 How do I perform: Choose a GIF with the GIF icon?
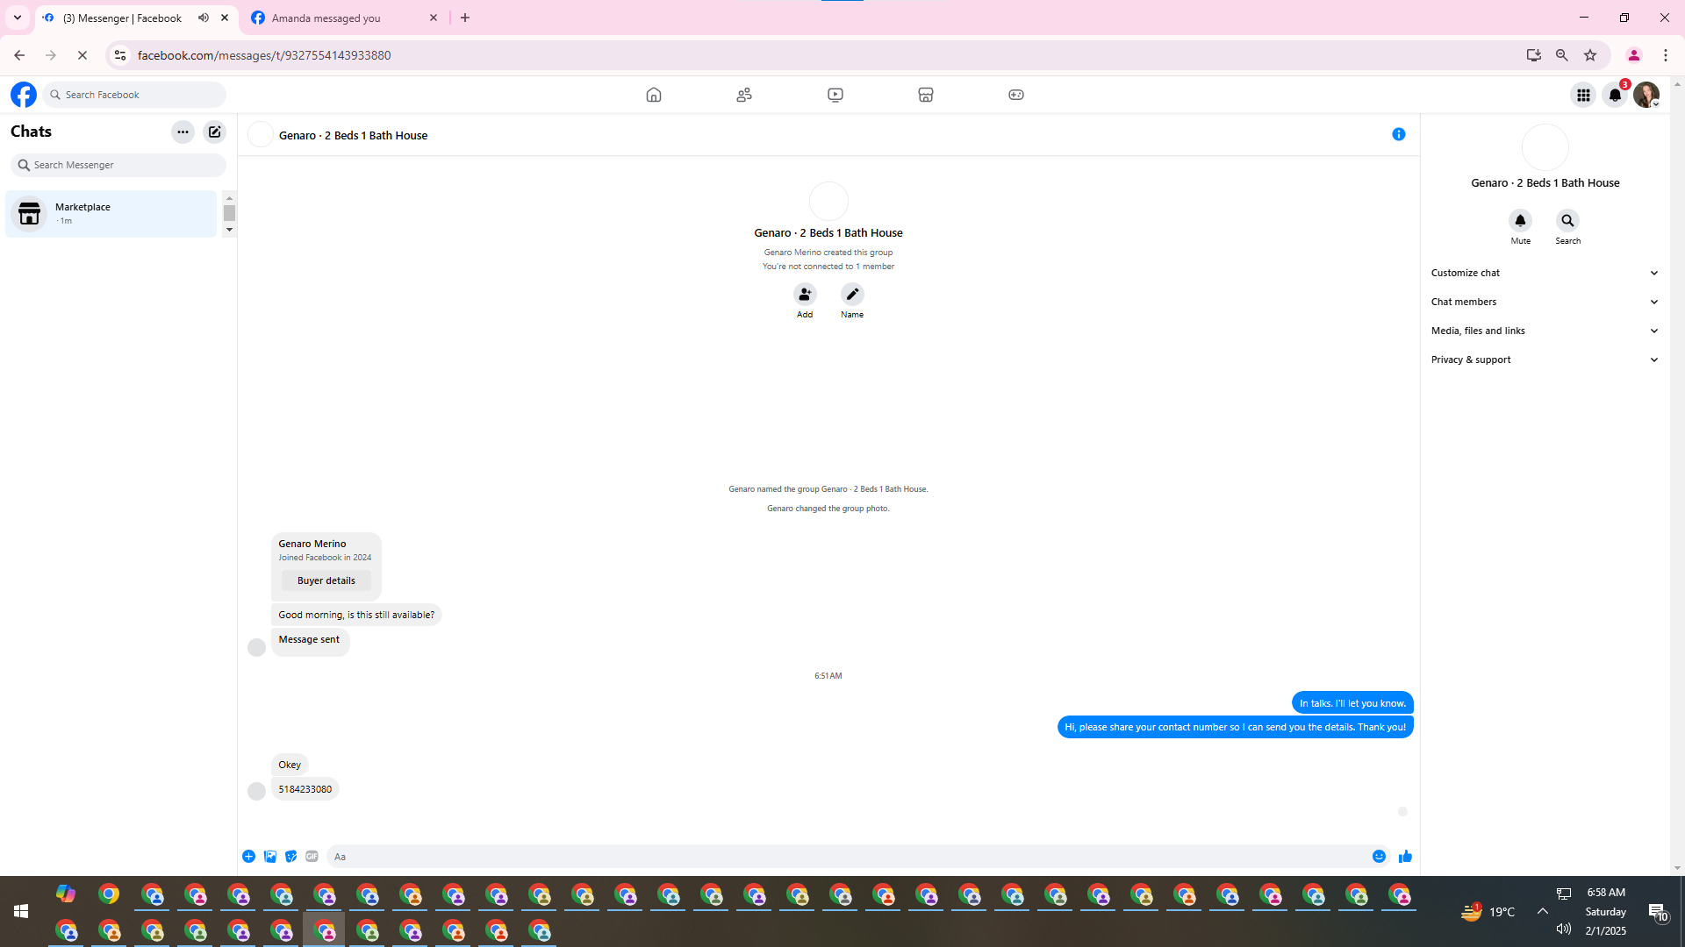[312, 857]
